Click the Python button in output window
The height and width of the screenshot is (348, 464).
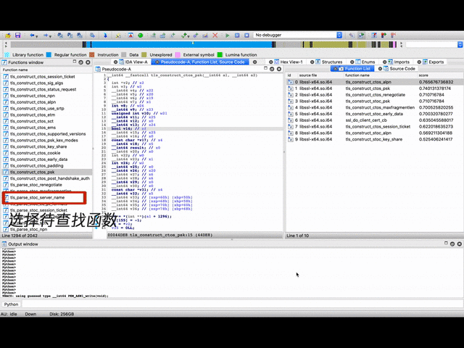click(x=12, y=304)
